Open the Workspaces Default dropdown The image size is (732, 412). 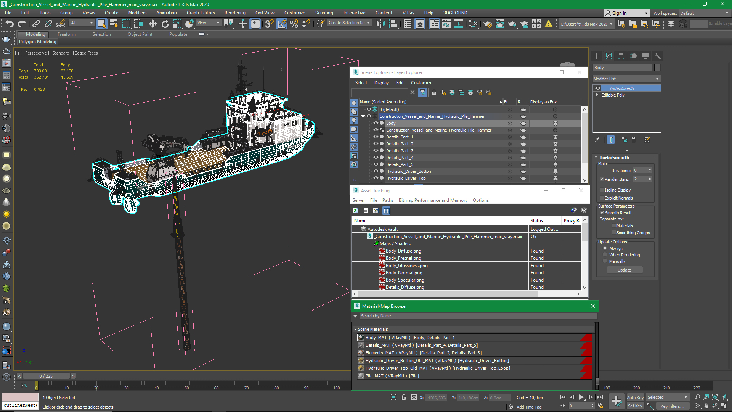pos(704,13)
